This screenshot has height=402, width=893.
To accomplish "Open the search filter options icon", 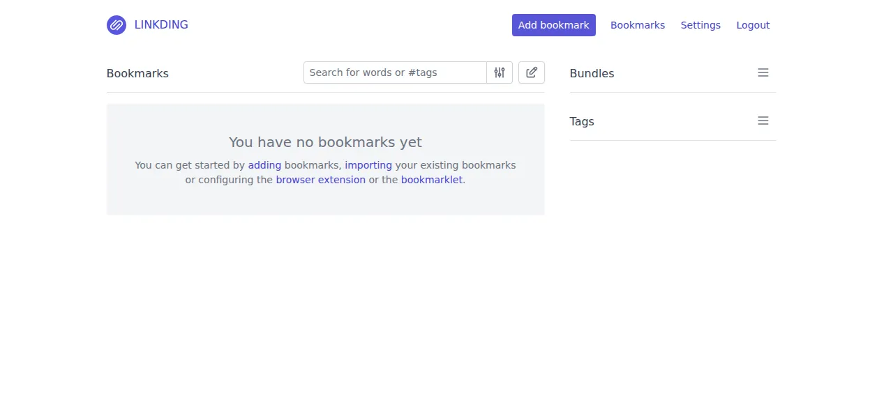I will (500, 72).
